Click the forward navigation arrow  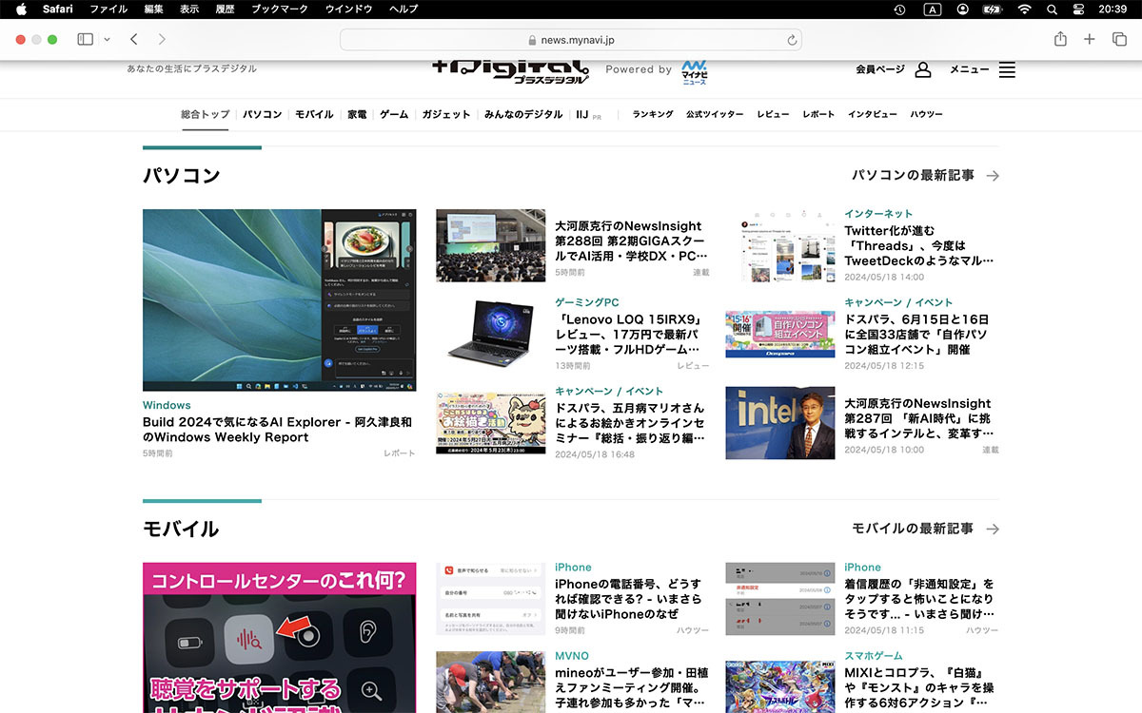[x=162, y=39]
